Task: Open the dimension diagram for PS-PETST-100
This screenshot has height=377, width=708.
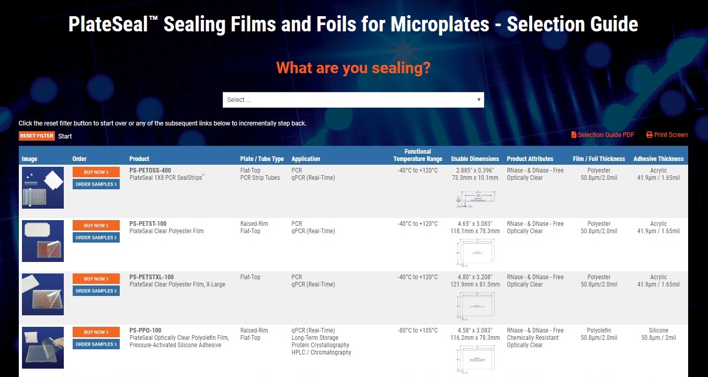Action: coord(475,253)
